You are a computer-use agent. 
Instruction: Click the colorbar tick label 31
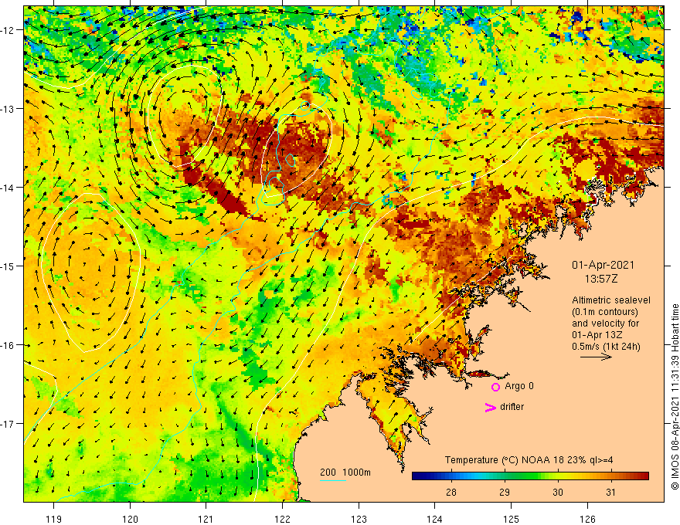(x=610, y=492)
